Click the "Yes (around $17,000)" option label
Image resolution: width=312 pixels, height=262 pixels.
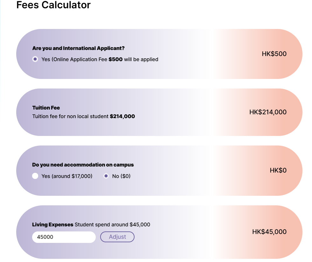(67, 176)
